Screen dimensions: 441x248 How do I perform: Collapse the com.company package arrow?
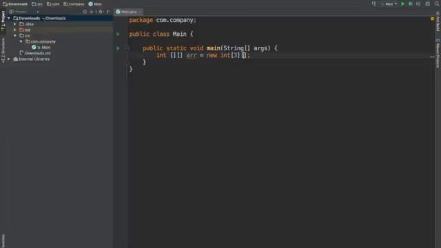pos(21,41)
